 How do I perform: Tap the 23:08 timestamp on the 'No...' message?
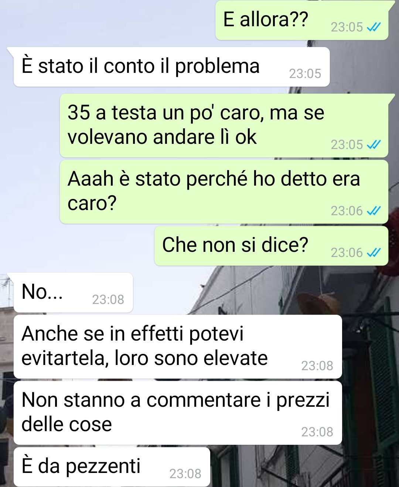point(108,300)
